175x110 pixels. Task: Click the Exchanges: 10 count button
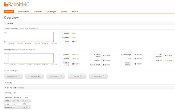point(56,76)
